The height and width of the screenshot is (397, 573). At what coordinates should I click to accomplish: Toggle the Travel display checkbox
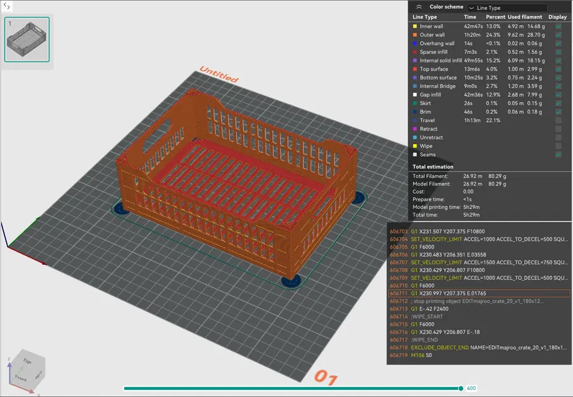[x=559, y=120]
